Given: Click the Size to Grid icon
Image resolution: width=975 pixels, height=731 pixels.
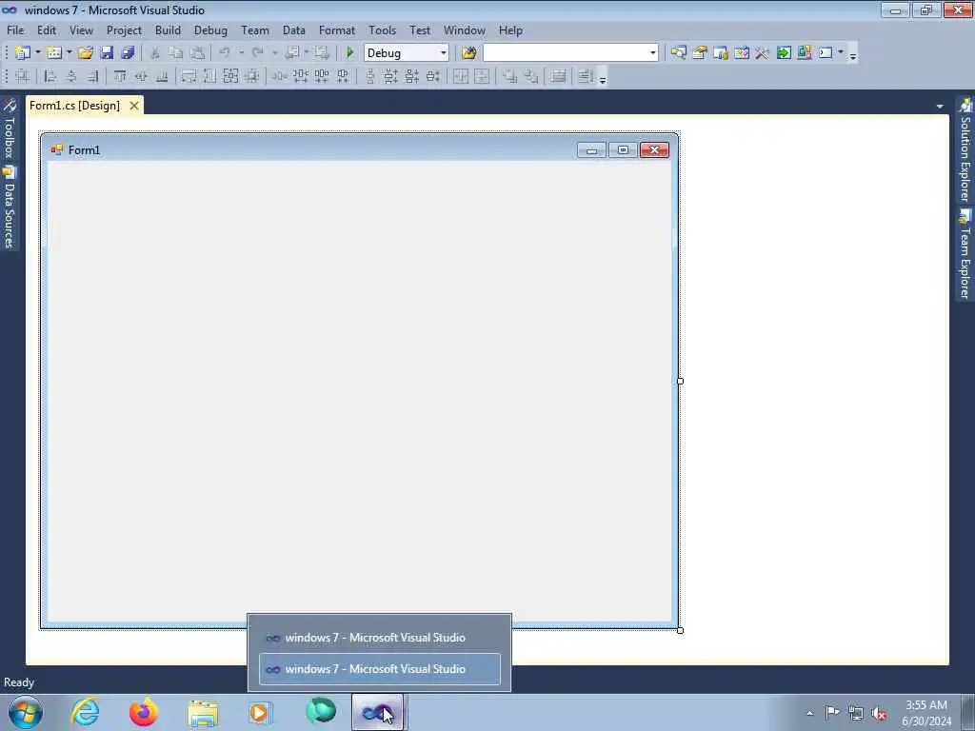Looking at the screenshot, I should (x=251, y=76).
